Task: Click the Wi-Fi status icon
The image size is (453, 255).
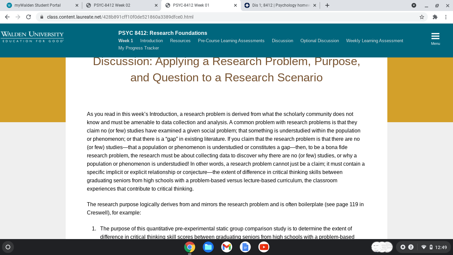Action: pyautogui.click(x=423, y=247)
